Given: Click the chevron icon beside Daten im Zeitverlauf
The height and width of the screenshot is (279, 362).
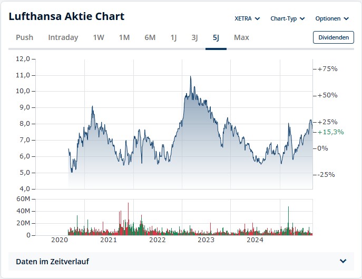Looking at the screenshot, I should (343, 261).
